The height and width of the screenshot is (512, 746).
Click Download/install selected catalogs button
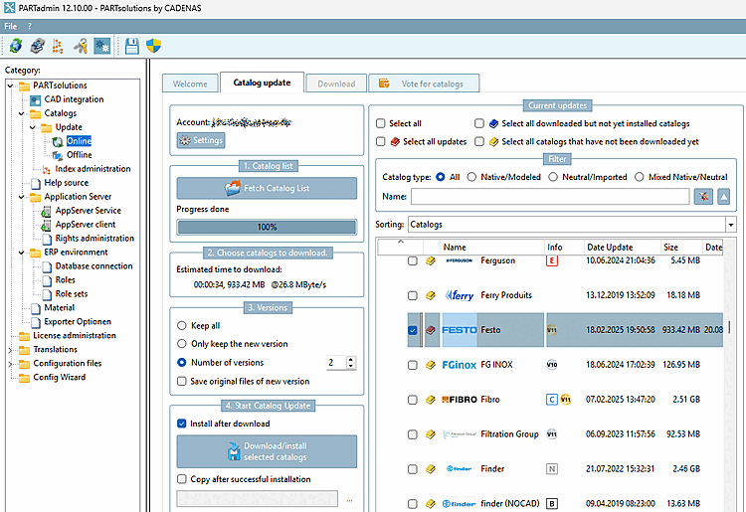pyautogui.click(x=267, y=451)
